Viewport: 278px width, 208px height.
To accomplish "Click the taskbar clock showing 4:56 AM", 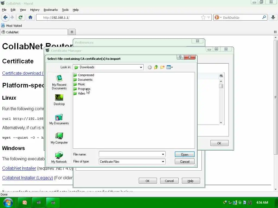I will [262, 203].
